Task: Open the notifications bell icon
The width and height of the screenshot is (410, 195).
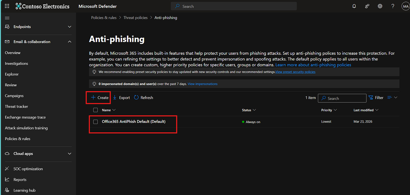Action: (x=354, y=6)
